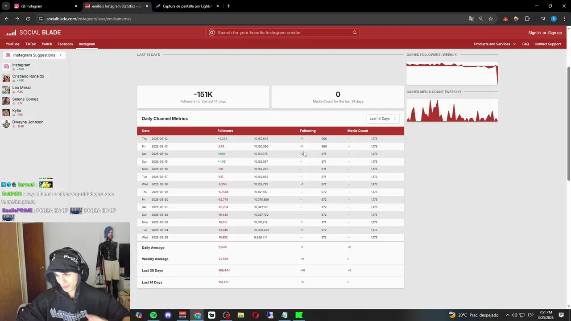Open the Instagram account suggestion

click(21, 65)
